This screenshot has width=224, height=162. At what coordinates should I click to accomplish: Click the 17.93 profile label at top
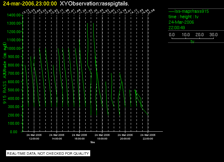pyautogui.click(x=140, y=12)
